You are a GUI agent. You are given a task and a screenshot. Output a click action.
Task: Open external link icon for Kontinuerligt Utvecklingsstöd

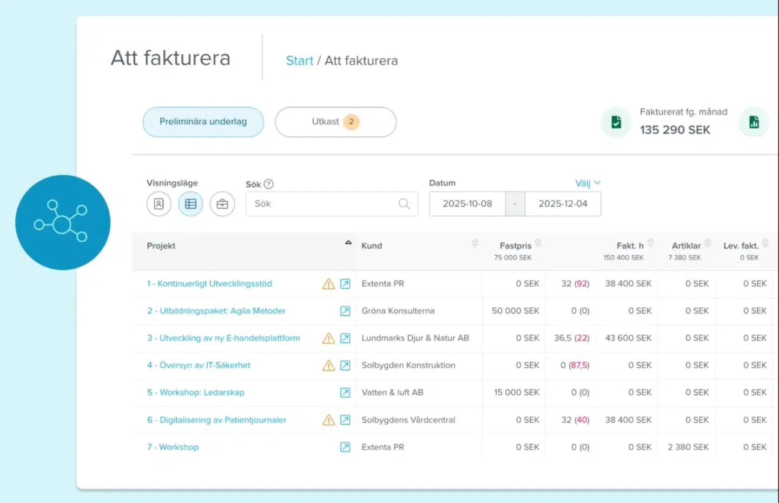345,283
